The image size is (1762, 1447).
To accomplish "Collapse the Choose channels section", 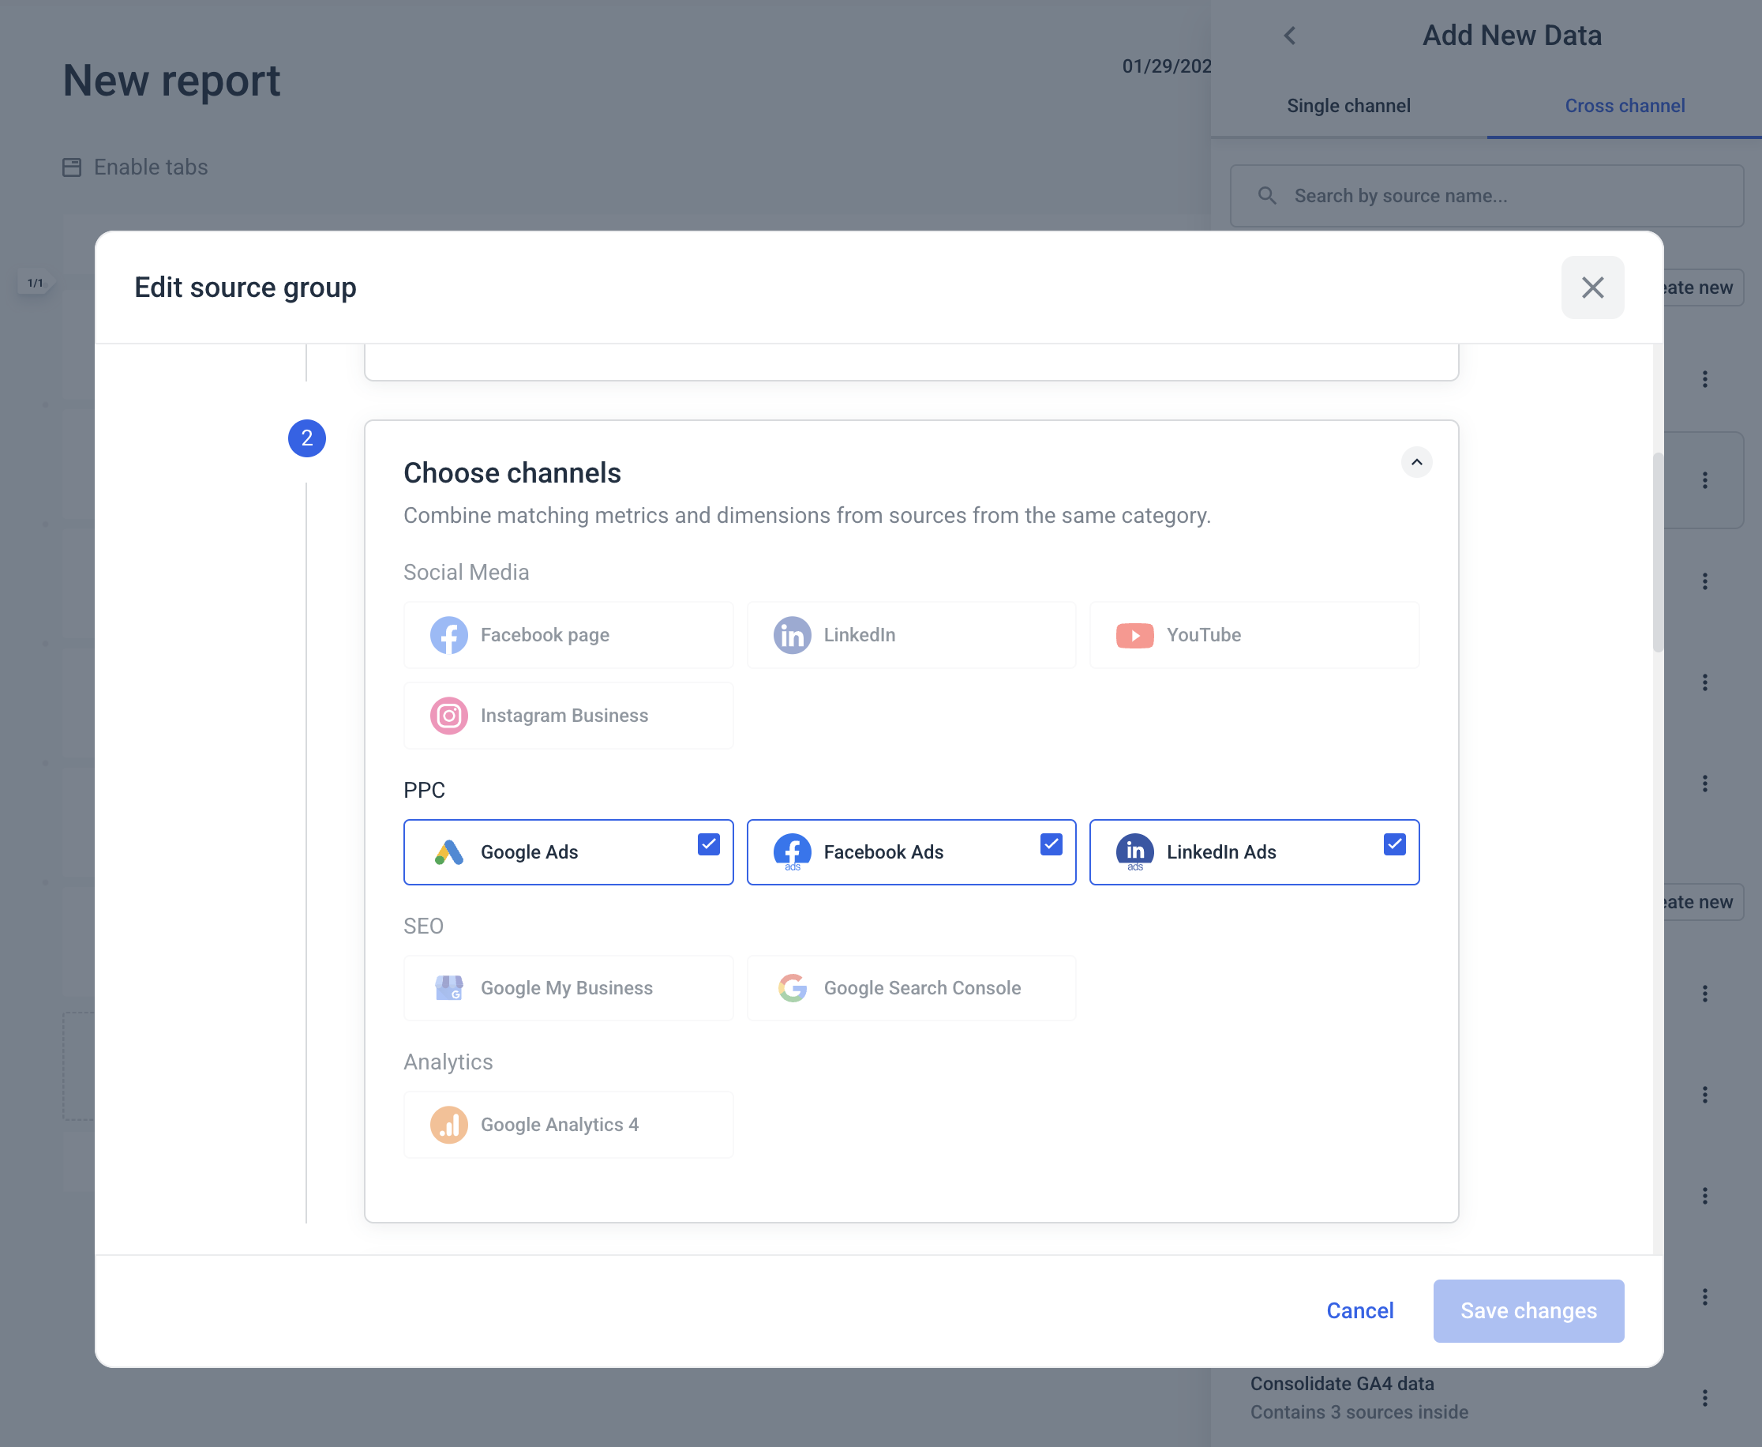I will point(1415,462).
